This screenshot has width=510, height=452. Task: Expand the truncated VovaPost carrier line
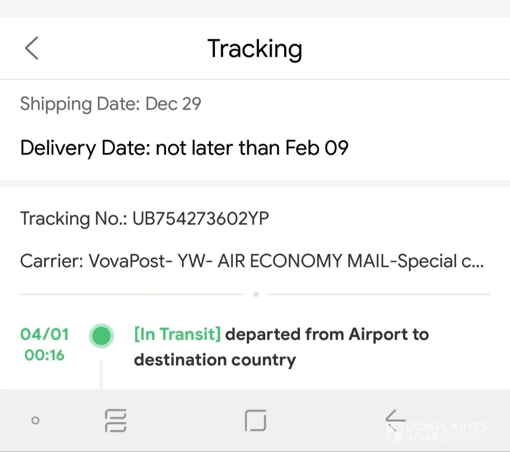tap(252, 261)
